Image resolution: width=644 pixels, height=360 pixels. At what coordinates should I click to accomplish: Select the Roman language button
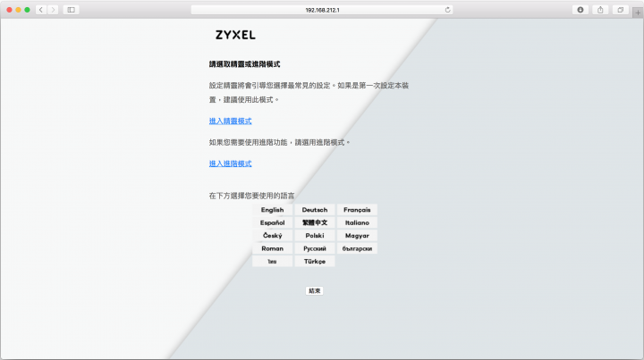[272, 248]
